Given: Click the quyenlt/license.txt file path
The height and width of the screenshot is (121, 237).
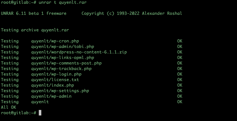Looking at the screenshot, I should 55,80.
